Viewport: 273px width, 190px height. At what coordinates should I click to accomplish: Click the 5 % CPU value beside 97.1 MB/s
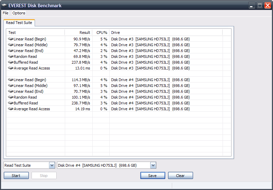(104, 86)
